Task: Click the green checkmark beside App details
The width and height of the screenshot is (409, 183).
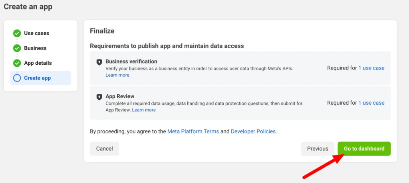Action: pyautogui.click(x=17, y=63)
